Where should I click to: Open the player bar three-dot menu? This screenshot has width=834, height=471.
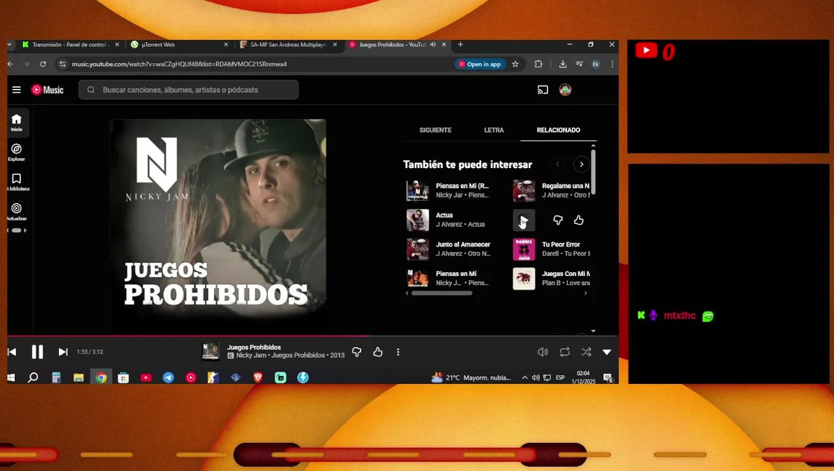click(398, 352)
